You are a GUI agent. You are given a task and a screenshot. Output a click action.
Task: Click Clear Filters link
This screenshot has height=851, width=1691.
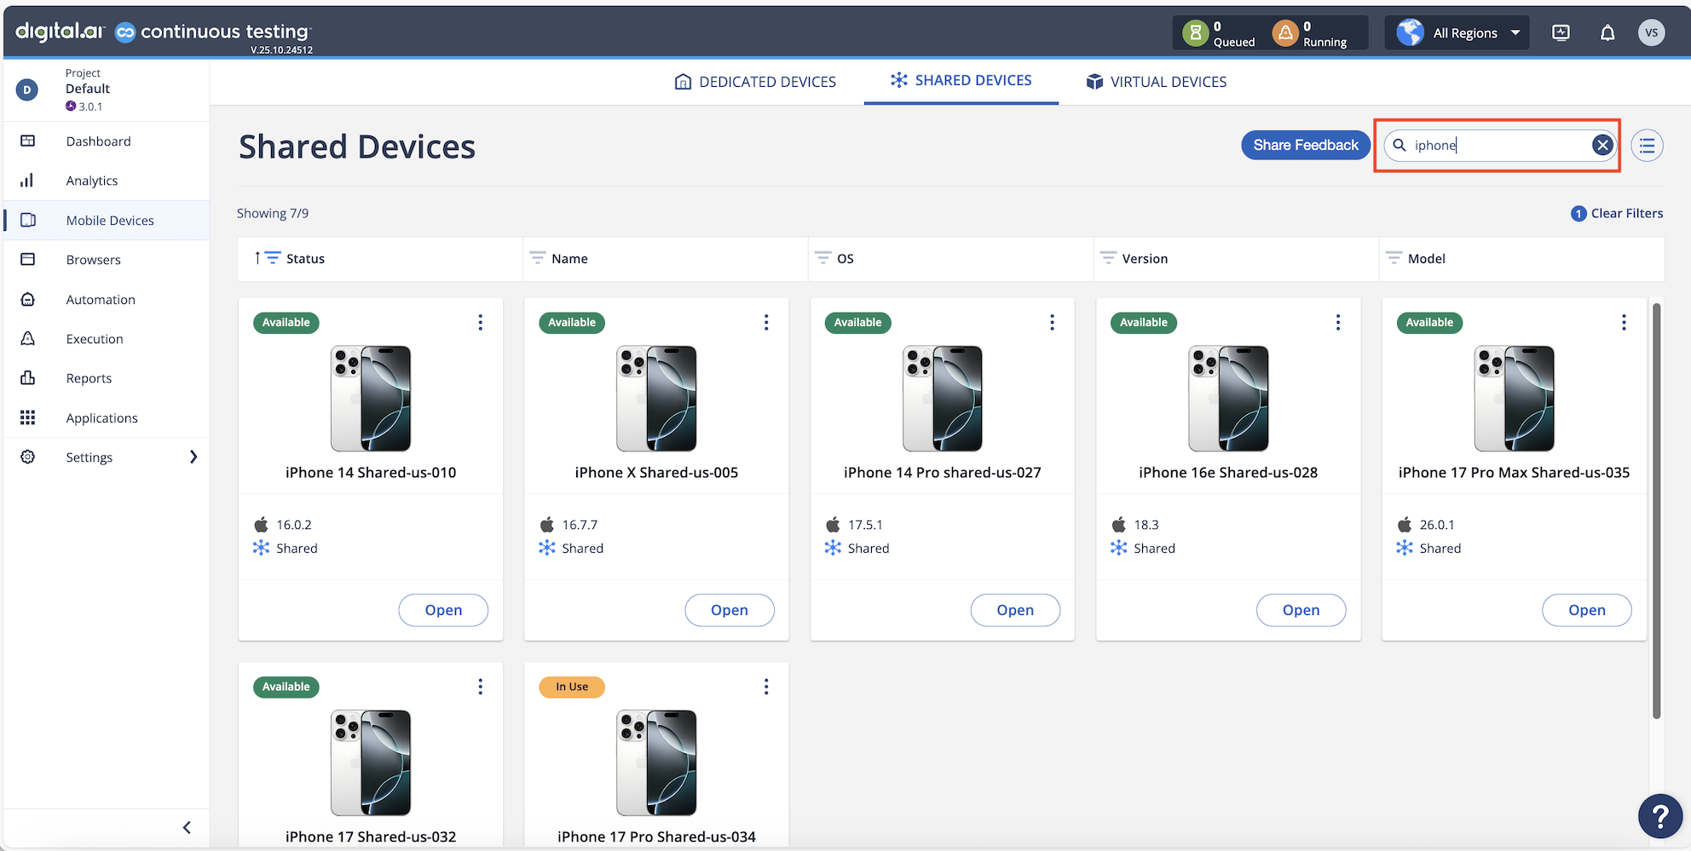coord(1626,214)
